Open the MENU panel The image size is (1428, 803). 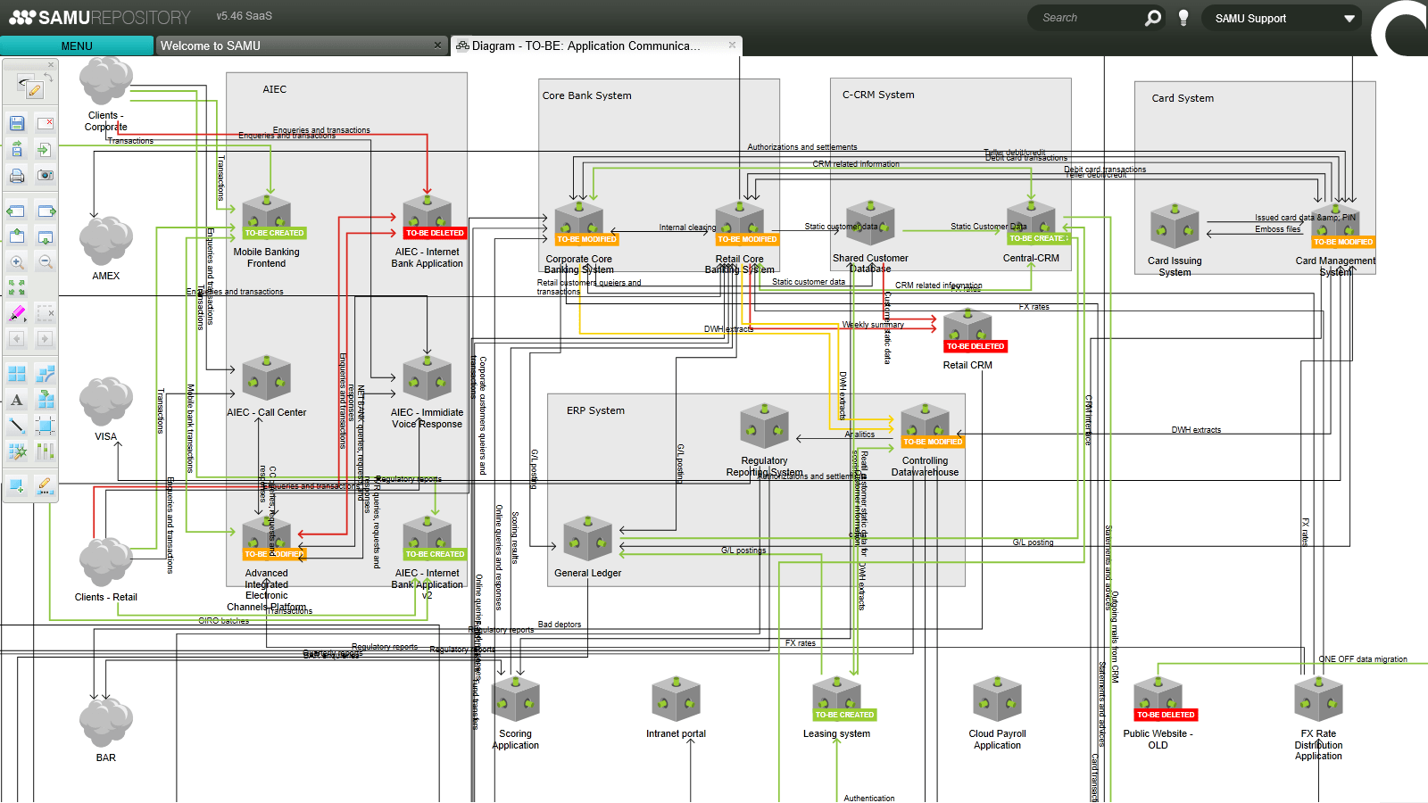(x=76, y=46)
